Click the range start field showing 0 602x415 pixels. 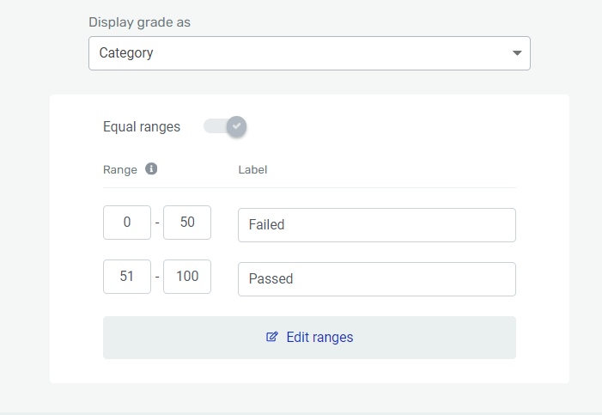pyautogui.click(x=127, y=223)
